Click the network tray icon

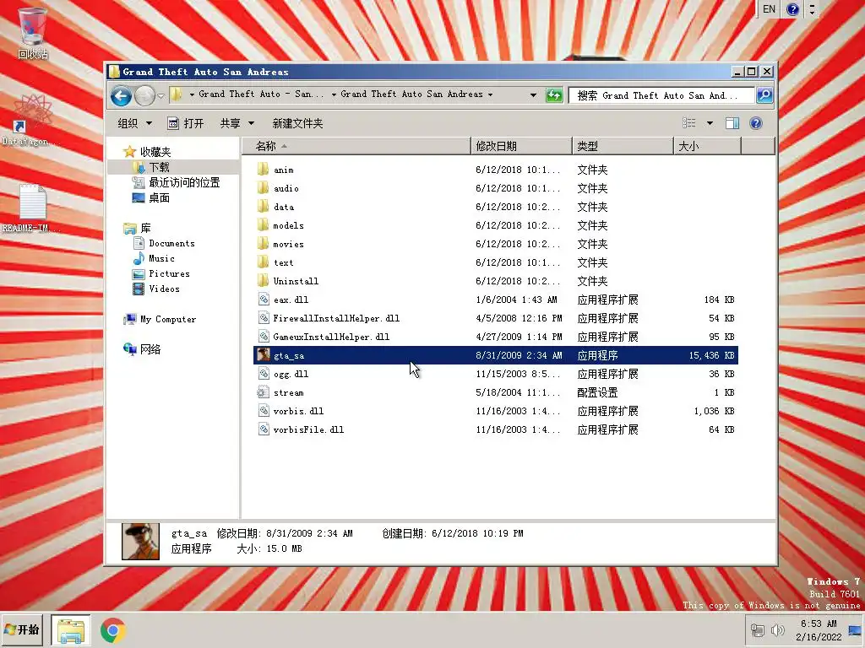758,629
